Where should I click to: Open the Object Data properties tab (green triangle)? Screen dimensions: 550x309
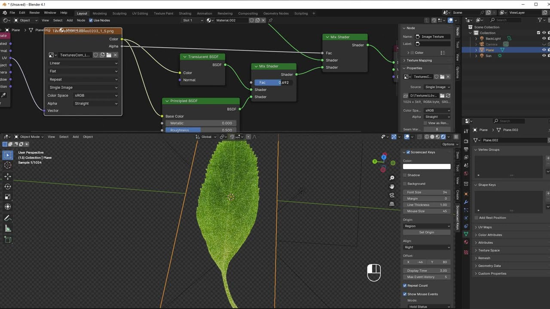(x=466, y=234)
